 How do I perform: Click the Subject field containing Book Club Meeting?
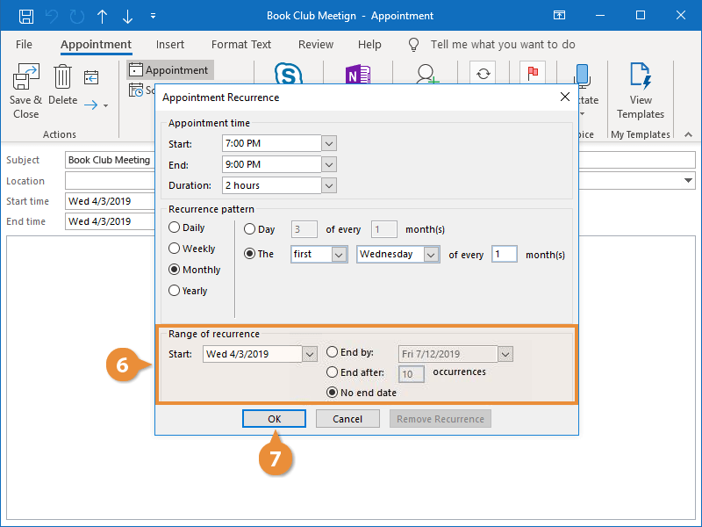pyautogui.click(x=110, y=160)
